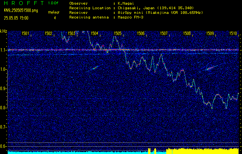Click the 'meleot' label

pyautogui.click(x=54, y=12)
